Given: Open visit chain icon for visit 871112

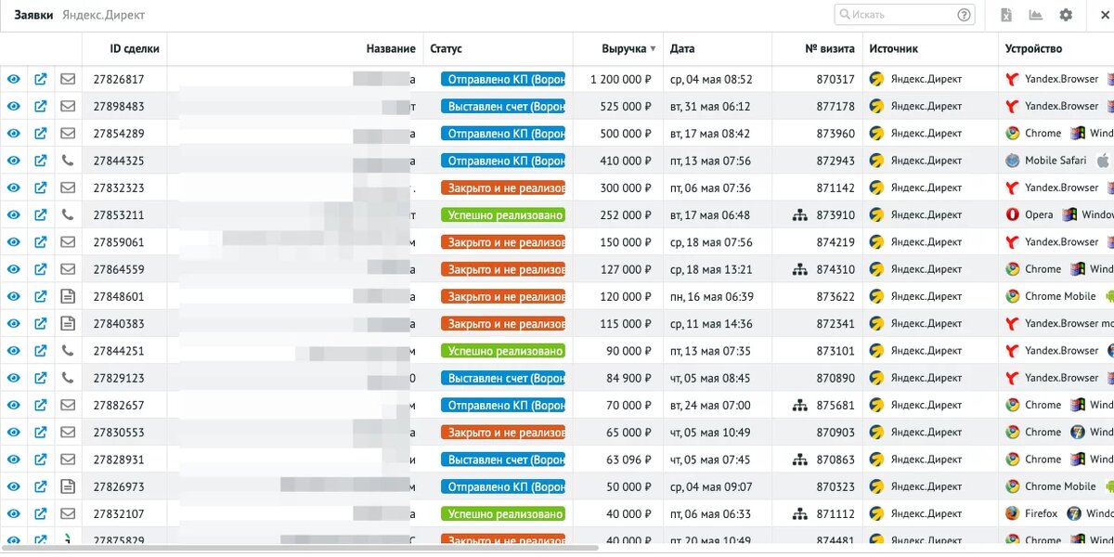Looking at the screenshot, I should pyautogui.click(x=799, y=514).
